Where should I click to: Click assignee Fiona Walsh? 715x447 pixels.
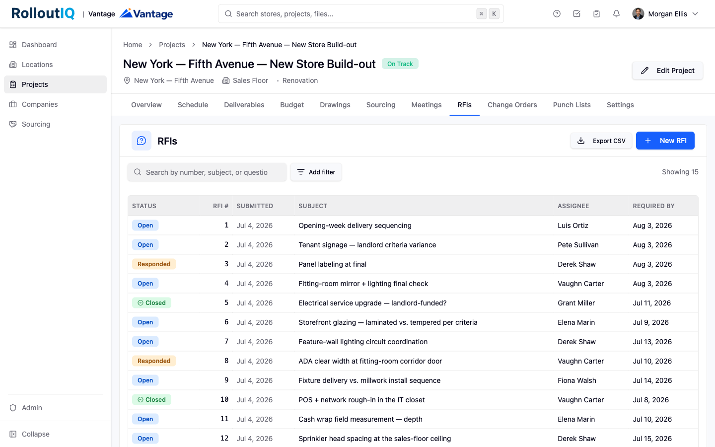pos(577,380)
